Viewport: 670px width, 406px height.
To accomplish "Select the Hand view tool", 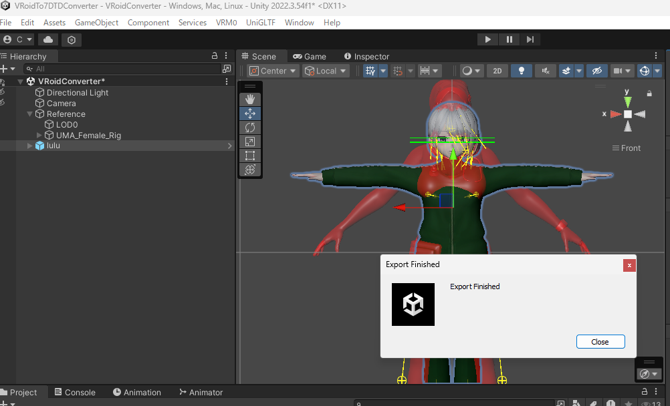I will [x=250, y=99].
